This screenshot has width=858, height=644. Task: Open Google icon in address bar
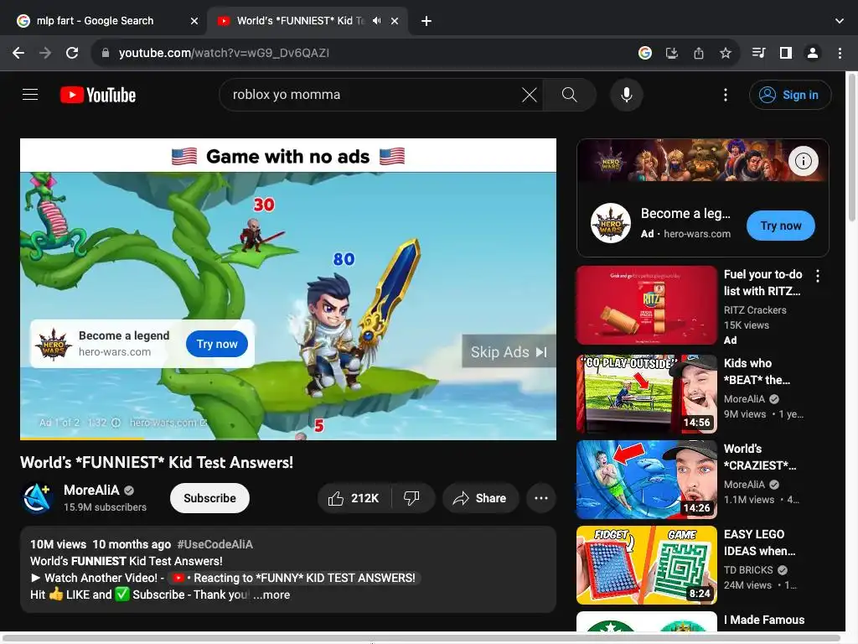point(645,53)
